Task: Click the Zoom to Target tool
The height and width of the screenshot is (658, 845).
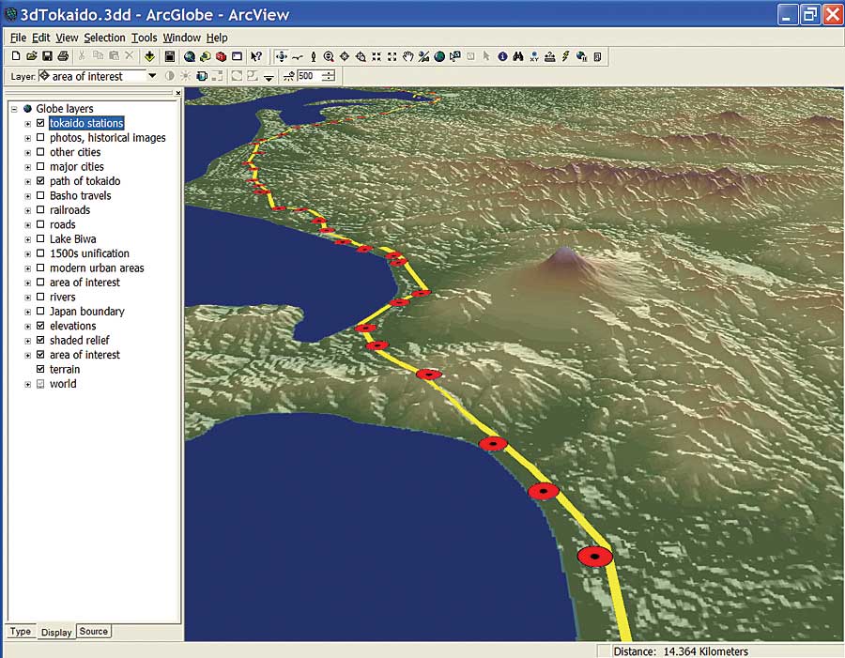Action: point(360,56)
